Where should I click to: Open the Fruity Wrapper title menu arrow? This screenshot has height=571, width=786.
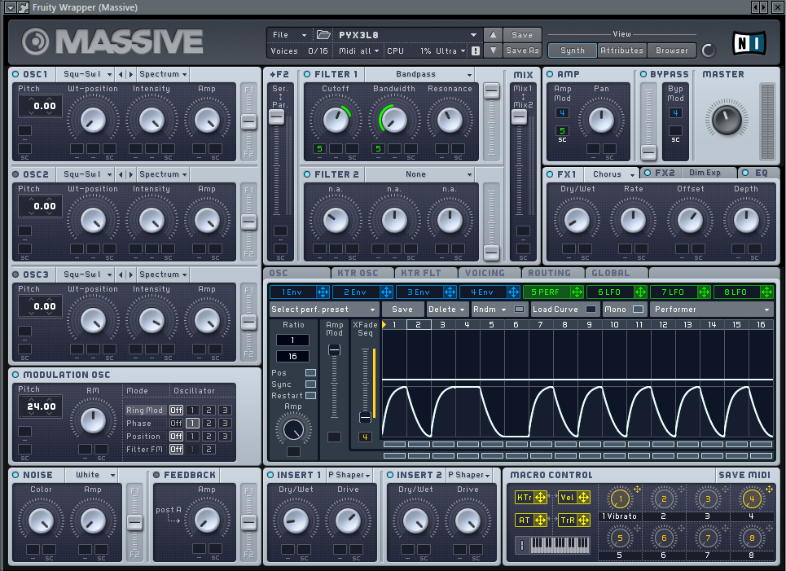coord(10,7)
